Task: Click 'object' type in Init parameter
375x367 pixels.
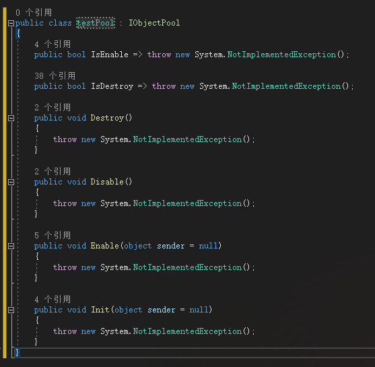Action: [x=128, y=310]
